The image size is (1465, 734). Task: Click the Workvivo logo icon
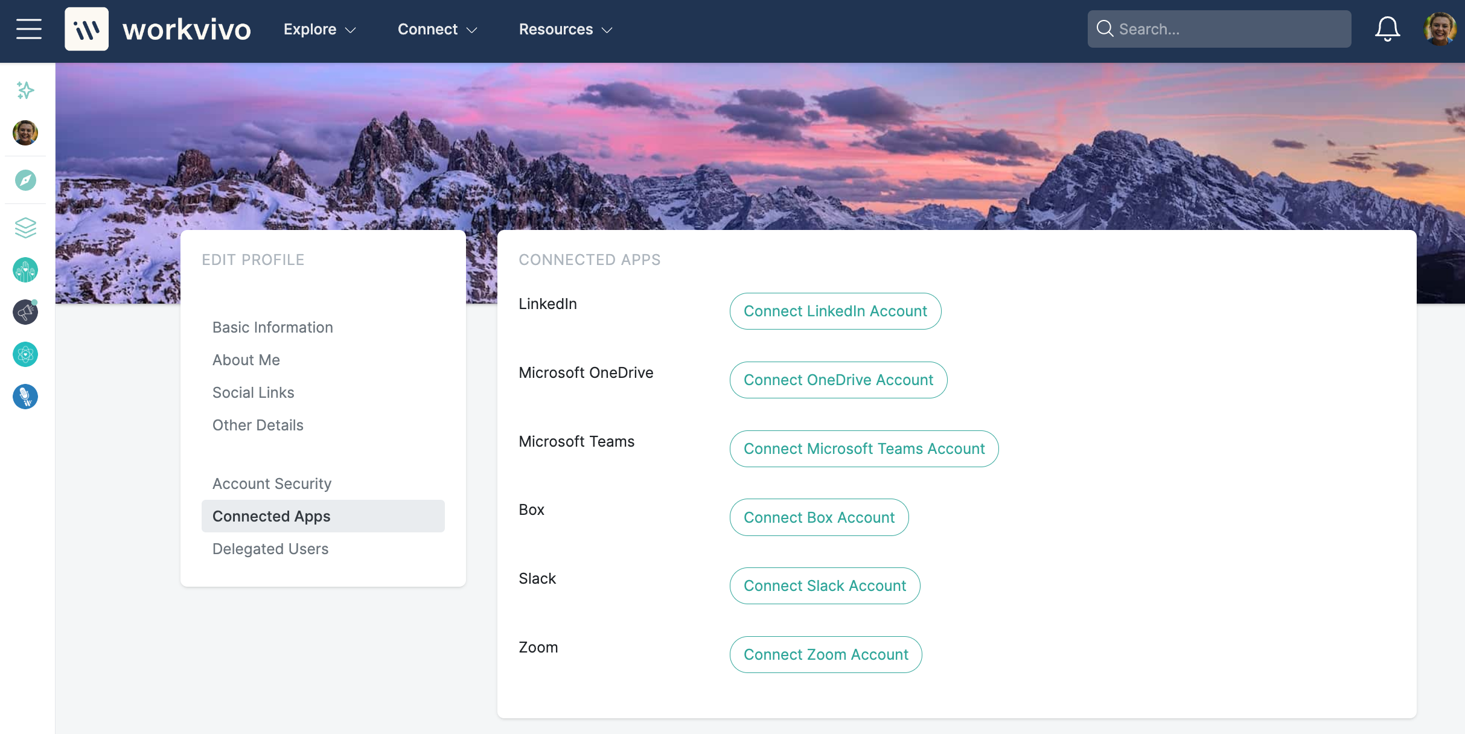(x=86, y=29)
